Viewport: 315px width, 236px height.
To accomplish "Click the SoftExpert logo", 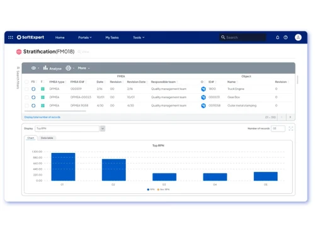I will point(30,37).
